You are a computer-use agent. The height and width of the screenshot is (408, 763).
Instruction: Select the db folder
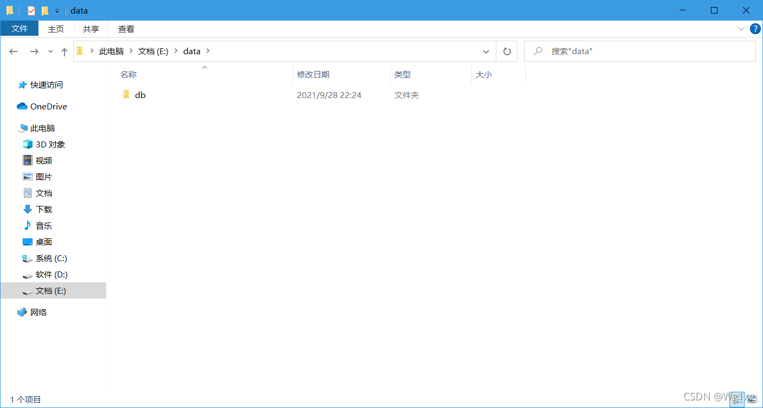pyautogui.click(x=140, y=95)
